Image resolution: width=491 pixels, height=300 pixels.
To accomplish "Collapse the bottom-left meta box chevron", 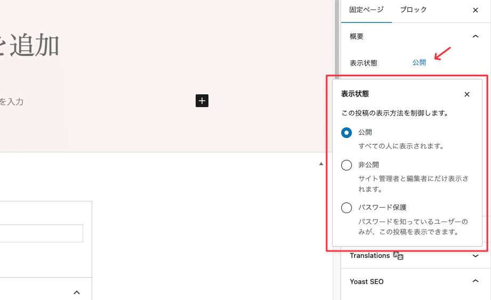I will tap(77, 293).
